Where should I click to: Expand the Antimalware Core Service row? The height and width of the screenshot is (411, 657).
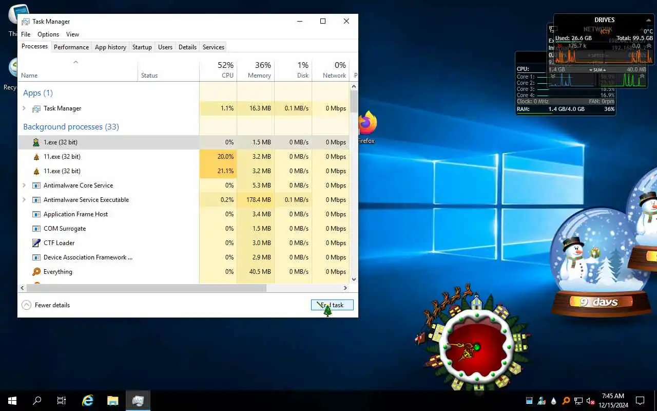click(x=24, y=185)
